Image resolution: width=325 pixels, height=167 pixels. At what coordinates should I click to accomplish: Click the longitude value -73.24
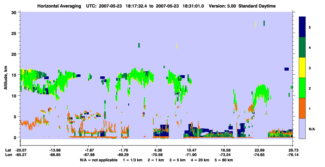point(224,155)
